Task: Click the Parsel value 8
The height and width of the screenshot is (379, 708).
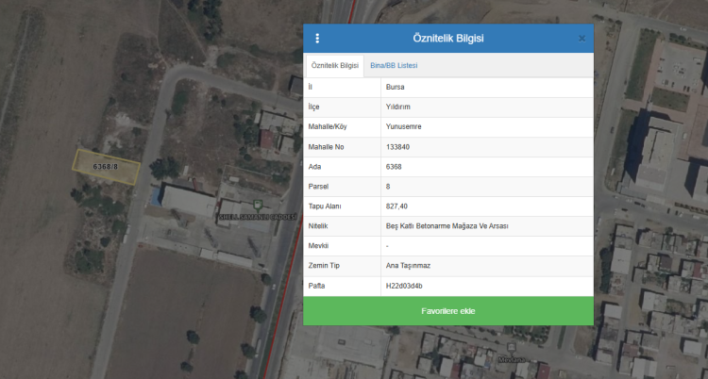Action: (x=388, y=186)
